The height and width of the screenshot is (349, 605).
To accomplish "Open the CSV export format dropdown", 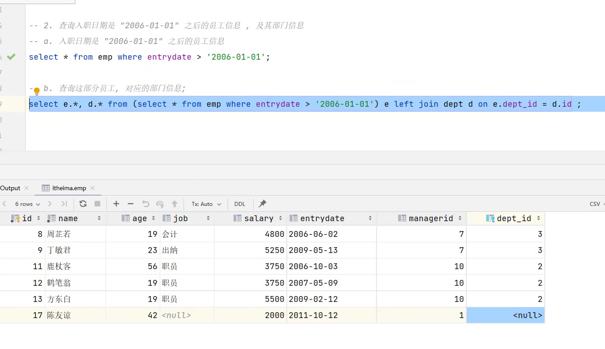I will click(597, 204).
